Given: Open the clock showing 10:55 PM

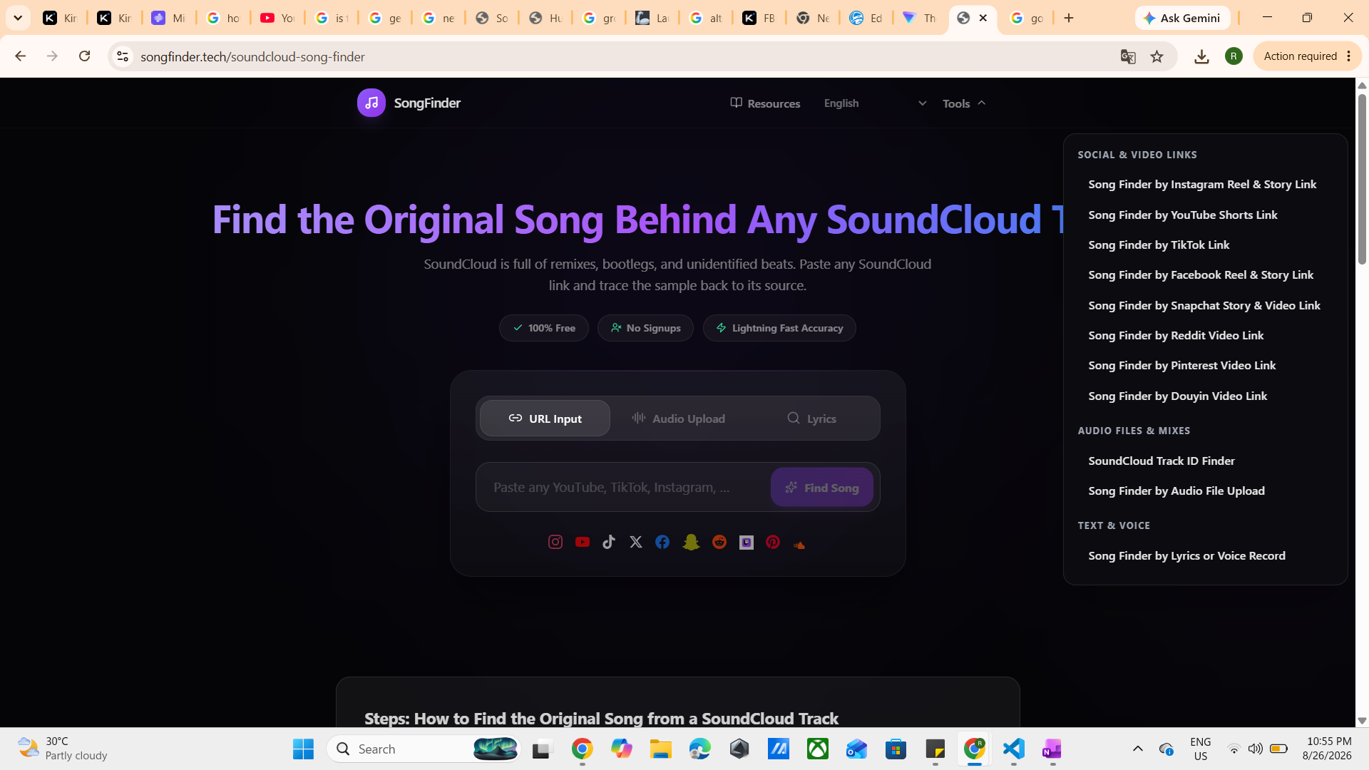Looking at the screenshot, I should (1327, 749).
